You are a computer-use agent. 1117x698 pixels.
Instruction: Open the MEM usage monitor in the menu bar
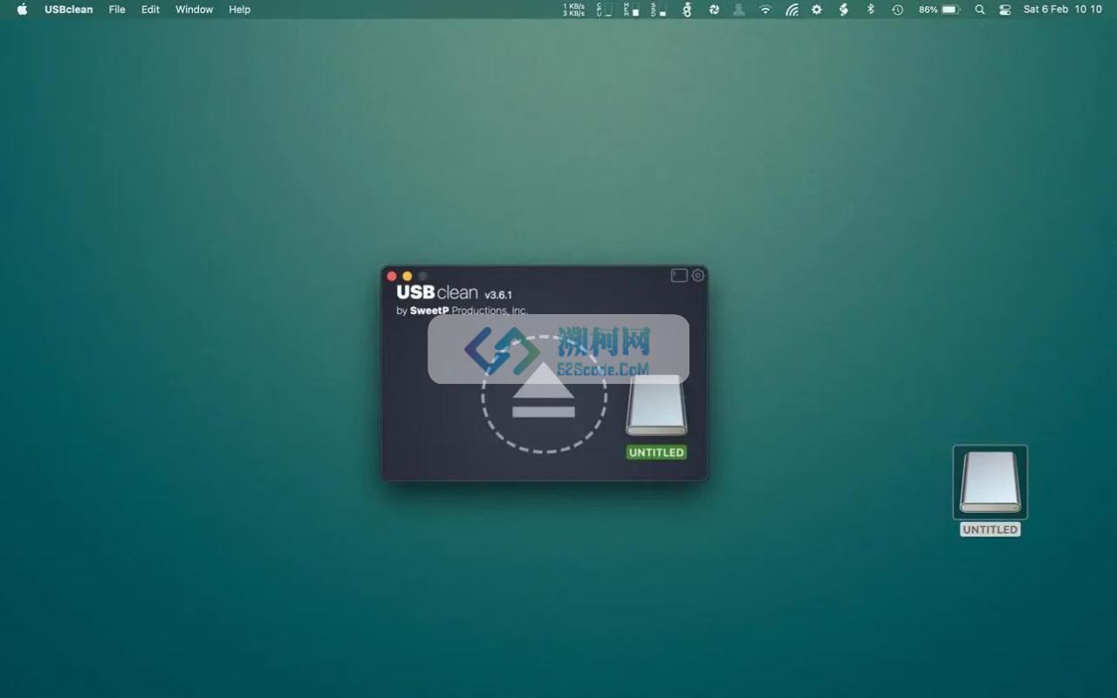pyautogui.click(x=631, y=10)
